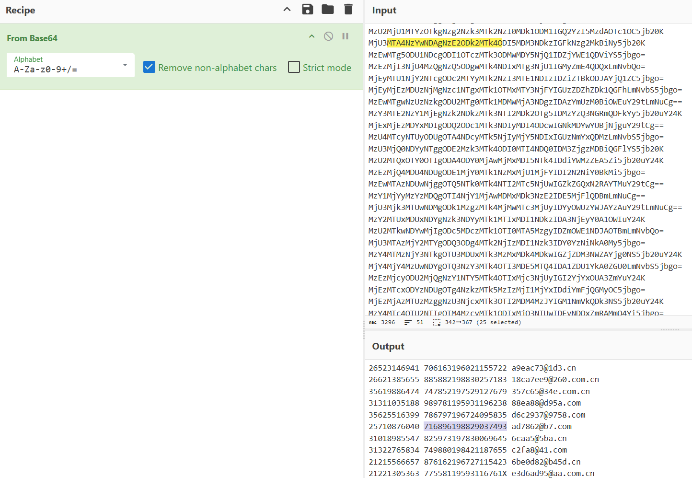Click the selection range icon in status bar
Screen dimensions: 692x478
pos(437,323)
